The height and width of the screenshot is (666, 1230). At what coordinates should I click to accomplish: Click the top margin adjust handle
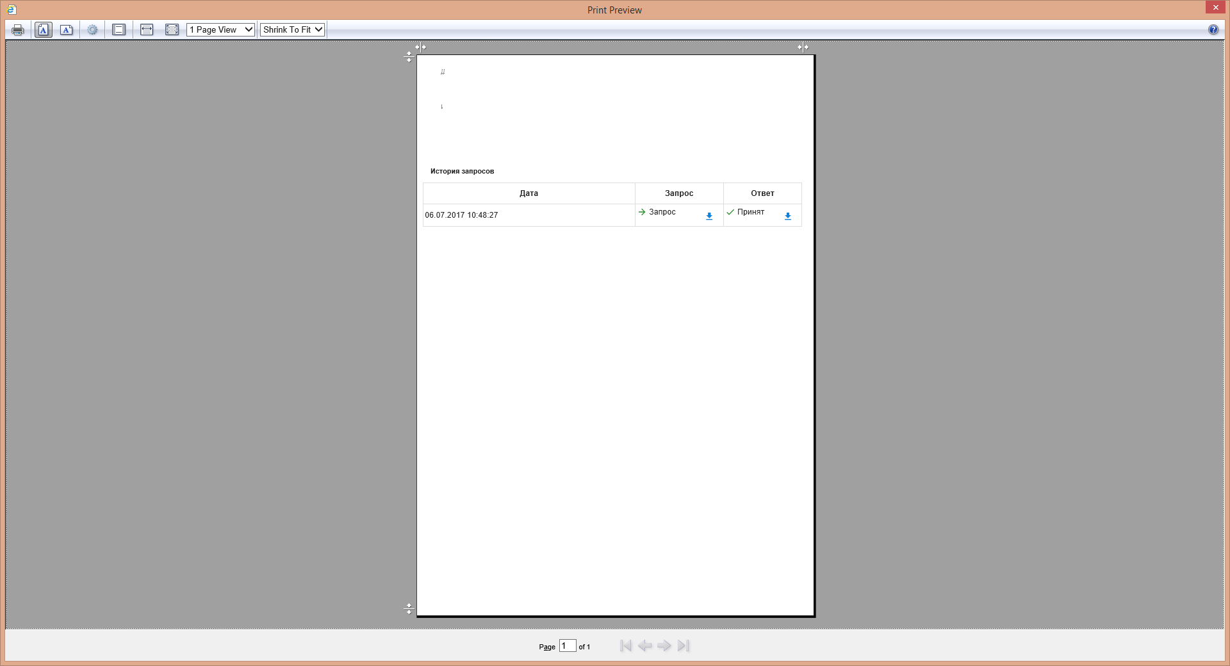pyautogui.click(x=409, y=57)
